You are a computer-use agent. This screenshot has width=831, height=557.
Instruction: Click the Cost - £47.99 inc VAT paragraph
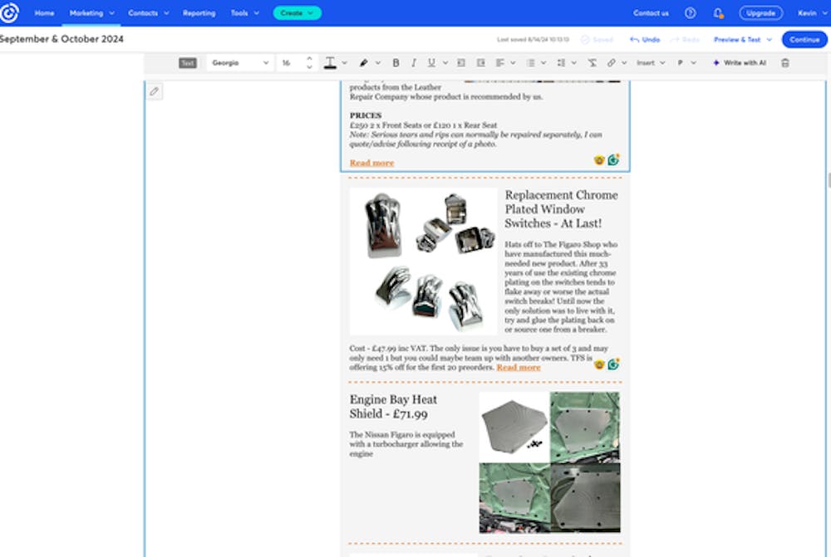click(478, 358)
